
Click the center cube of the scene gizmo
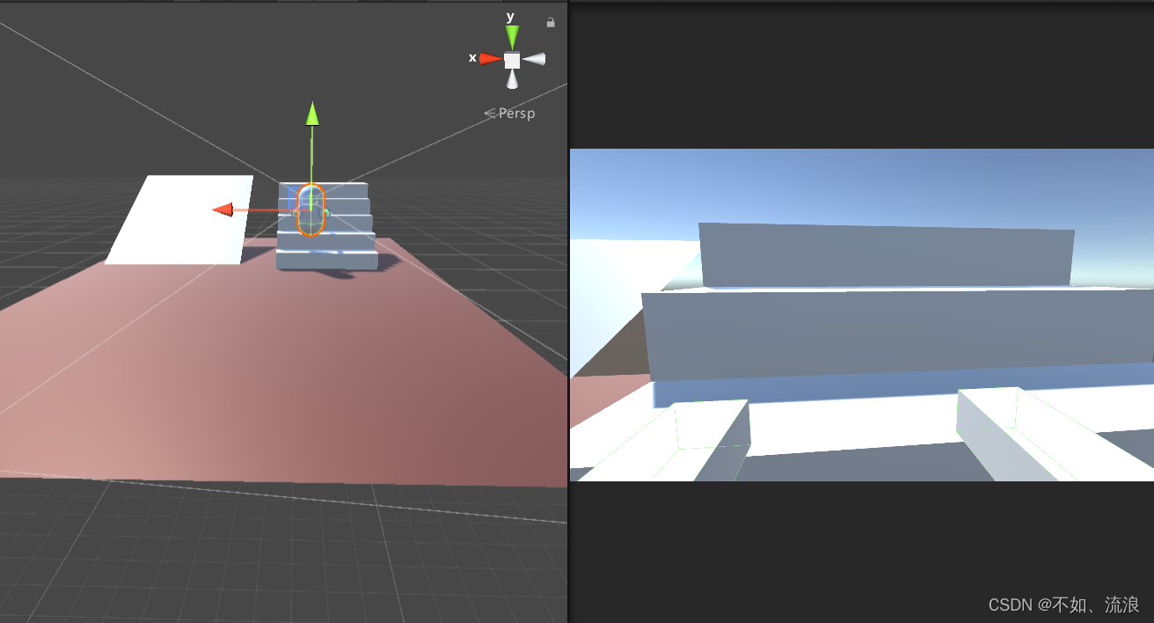click(511, 58)
